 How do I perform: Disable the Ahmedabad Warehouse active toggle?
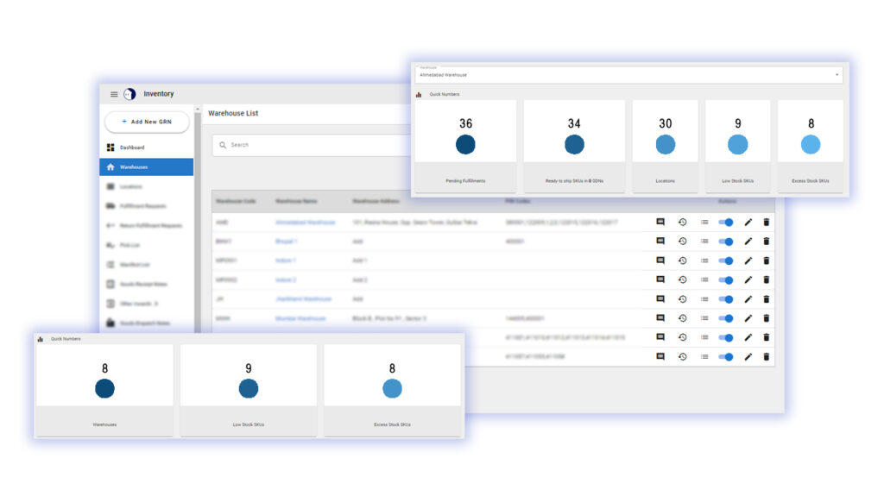pyautogui.click(x=726, y=222)
